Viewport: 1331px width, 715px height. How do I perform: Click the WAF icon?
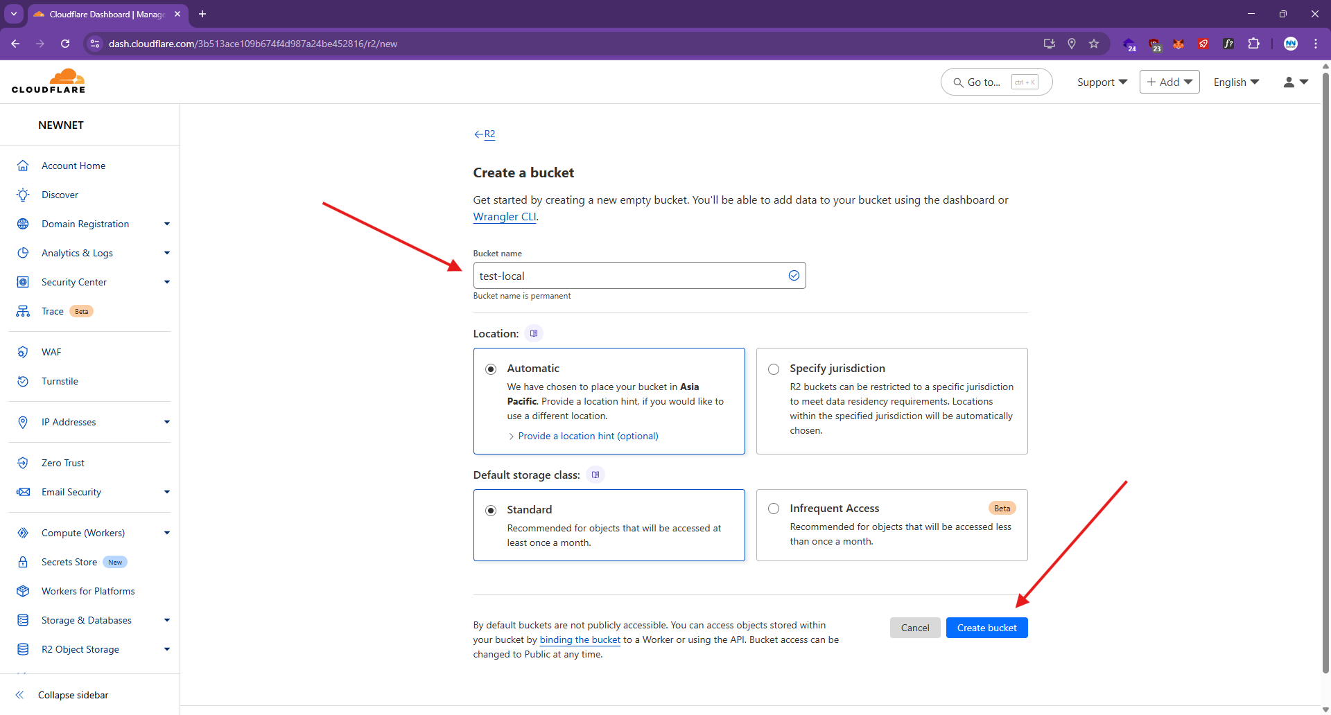pos(23,352)
